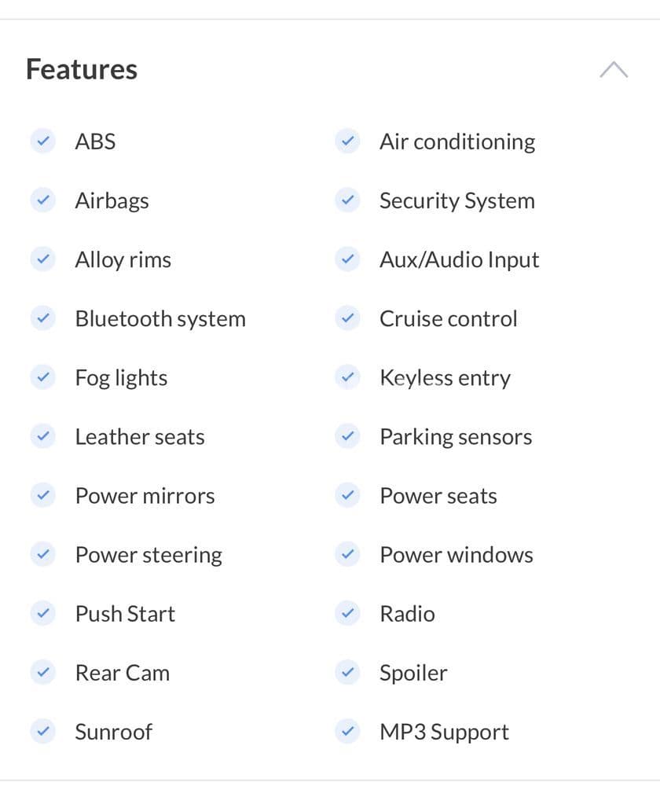This screenshot has height=786, width=660.
Task: Click the checkmark beside Fog lights
Action: [42, 377]
